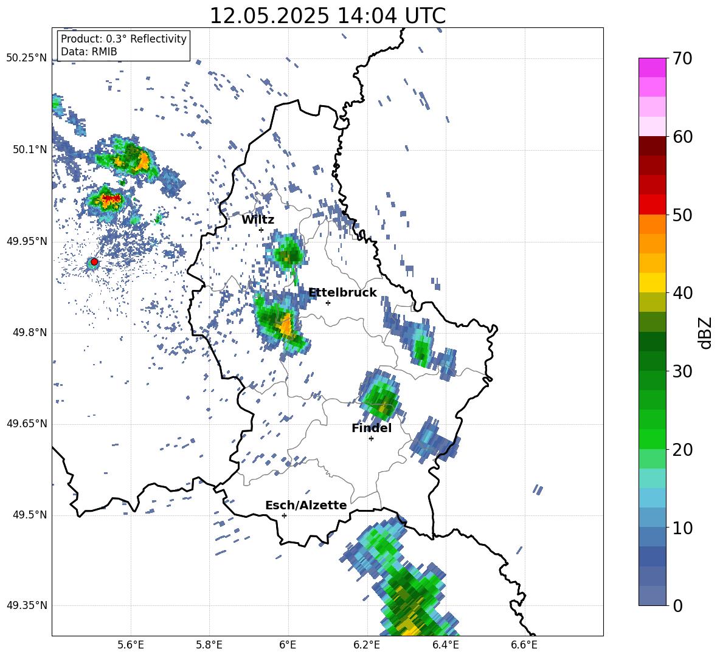Click the dark red colorbar band below 60
Screen dimensions: 720x657
tap(652, 146)
